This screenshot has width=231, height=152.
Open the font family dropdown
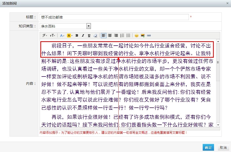pyautogui.click(x=45, y=36)
